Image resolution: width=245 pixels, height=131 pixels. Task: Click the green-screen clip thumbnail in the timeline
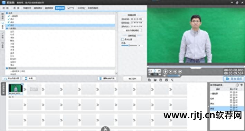[x=16, y=88]
